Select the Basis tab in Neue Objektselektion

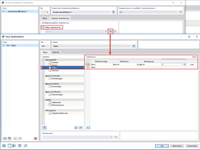click(45, 52)
